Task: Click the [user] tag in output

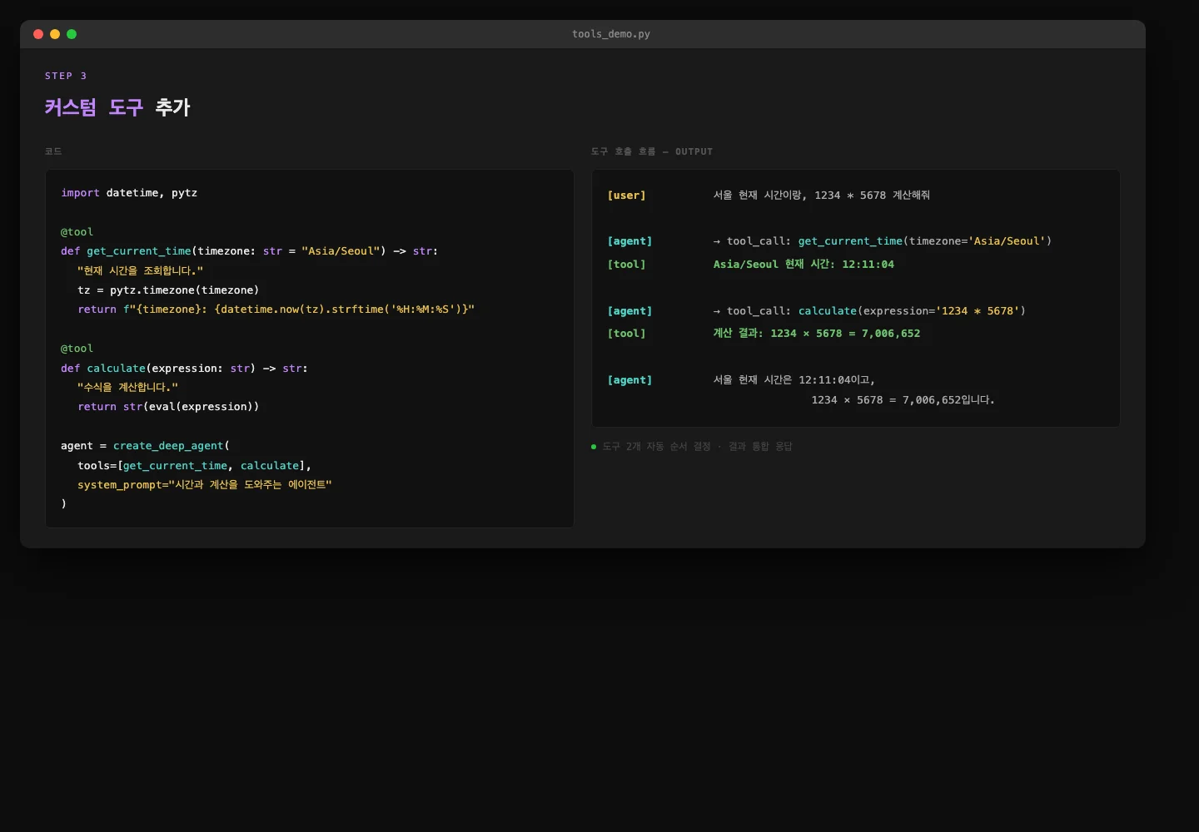Action: pos(626,196)
